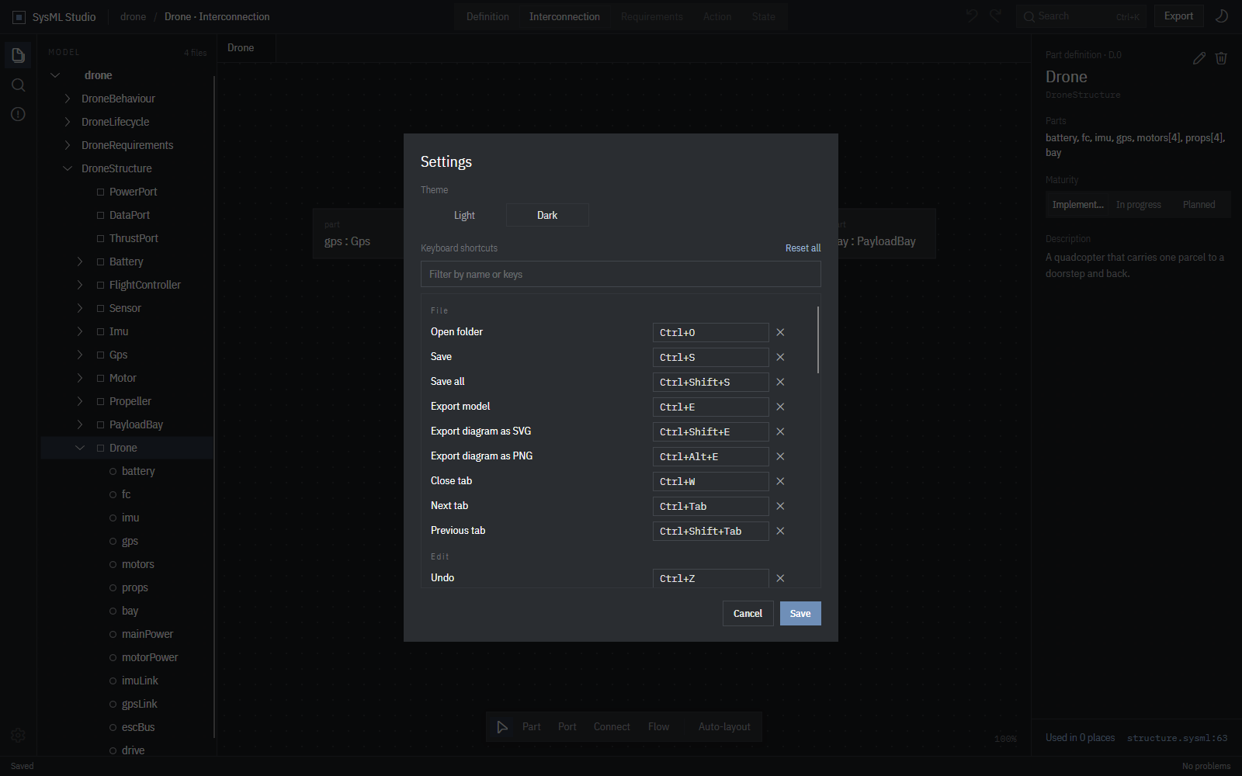Viewport: 1242px width, 776px height.
Task: Select the pointer tool in diagram toolbar
Action: 502,727
